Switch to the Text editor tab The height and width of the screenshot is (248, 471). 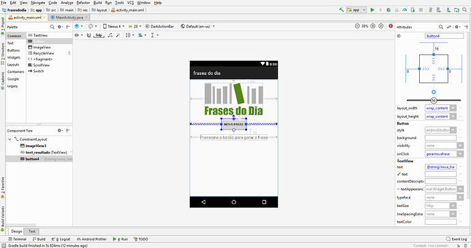32,231
